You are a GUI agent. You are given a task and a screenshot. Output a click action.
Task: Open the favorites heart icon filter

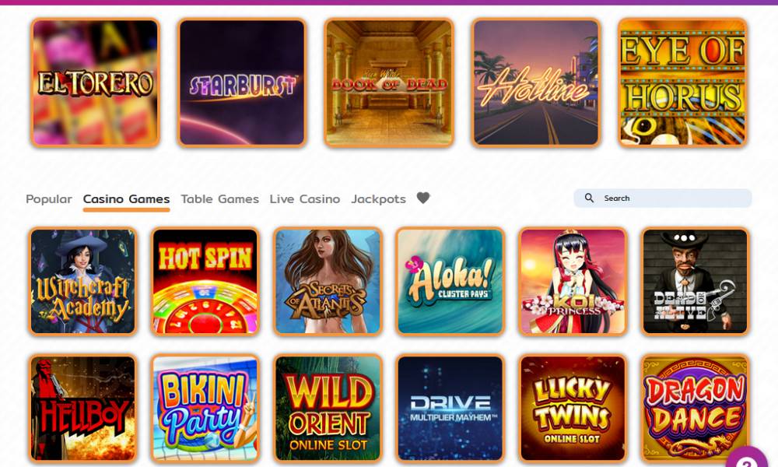click(x=423, y=198)
